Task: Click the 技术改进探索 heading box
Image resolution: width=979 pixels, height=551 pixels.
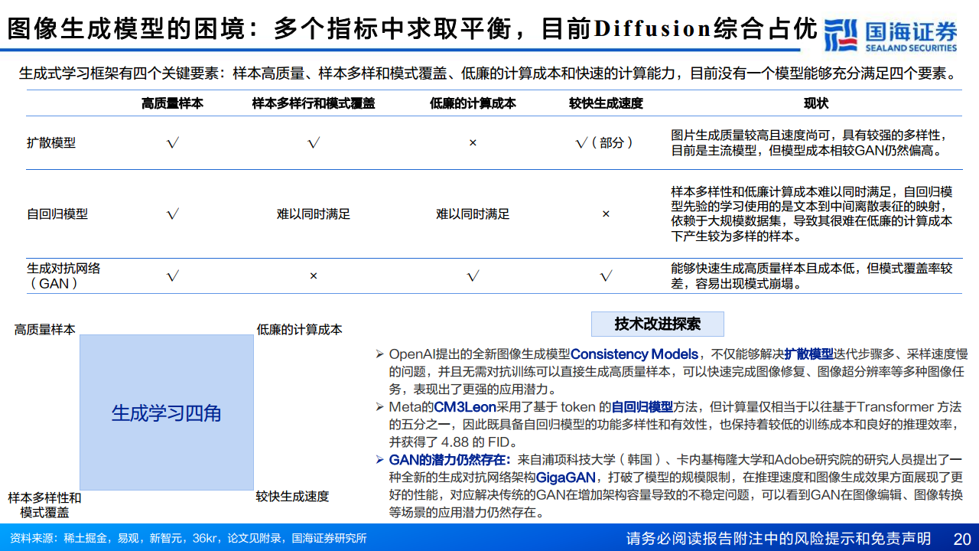Action: pyautogui.click(x=658, y=324)
